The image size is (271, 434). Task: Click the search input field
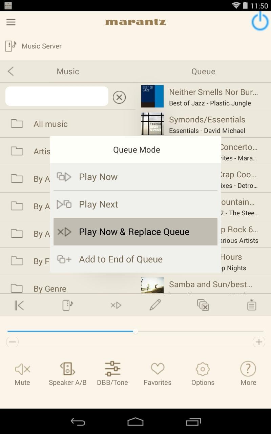pyautogui.click(x=57, y=96)
